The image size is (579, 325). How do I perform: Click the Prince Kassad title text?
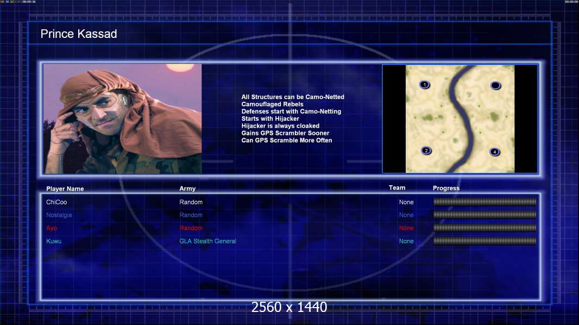coord(79,34)
